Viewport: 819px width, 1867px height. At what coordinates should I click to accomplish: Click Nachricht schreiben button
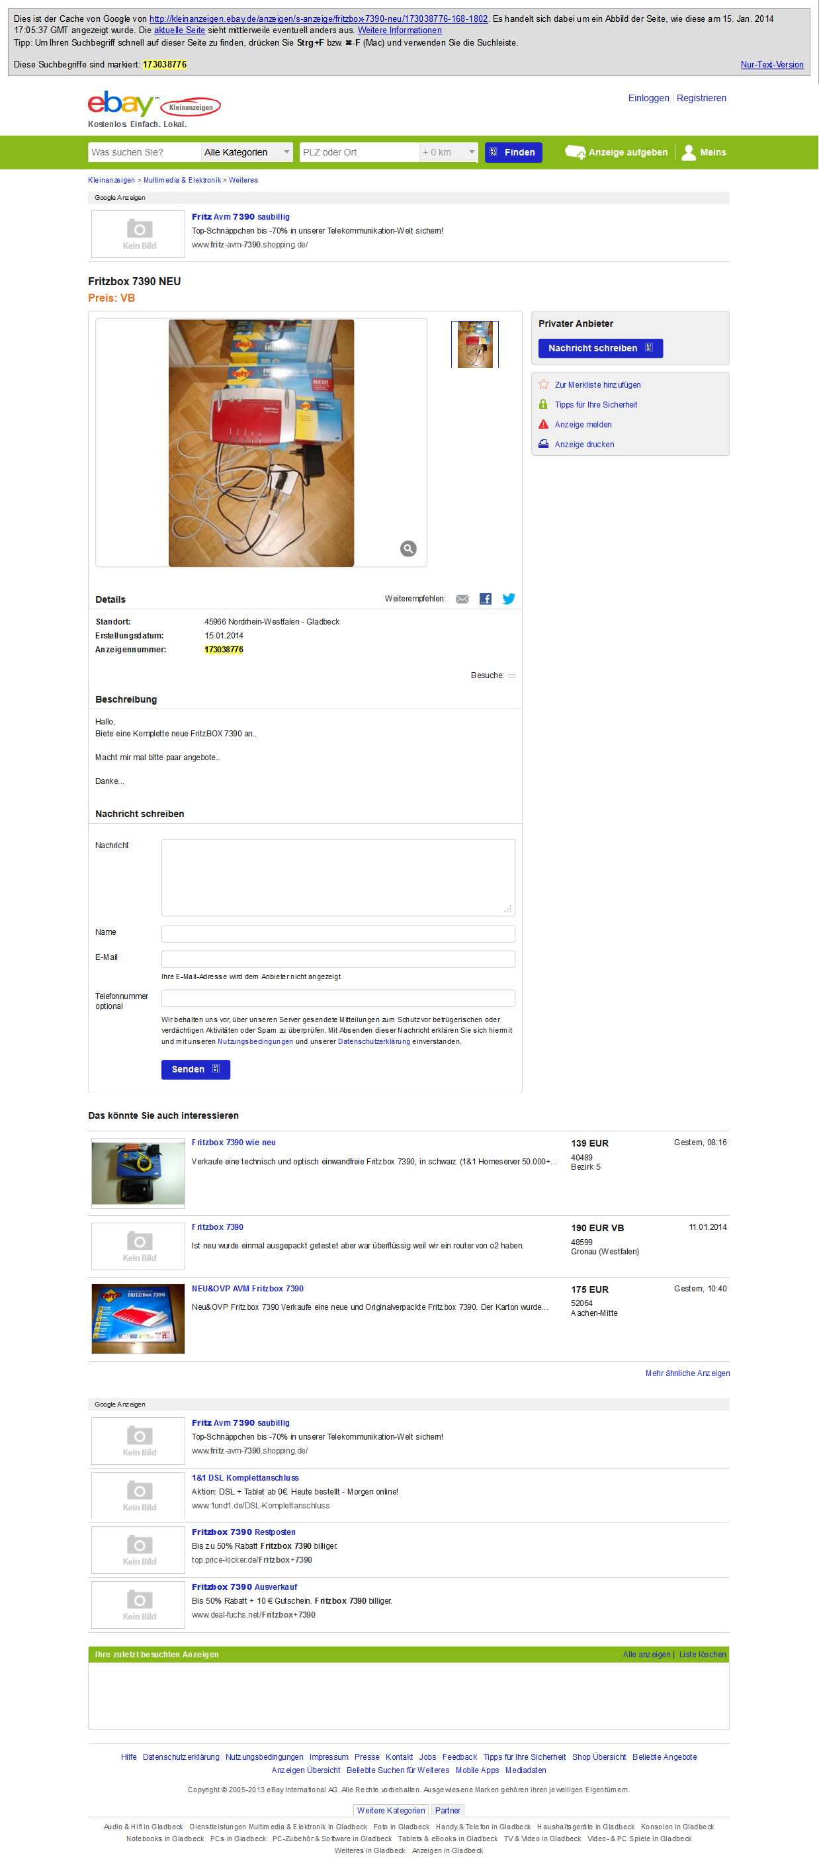click(601, 349)
